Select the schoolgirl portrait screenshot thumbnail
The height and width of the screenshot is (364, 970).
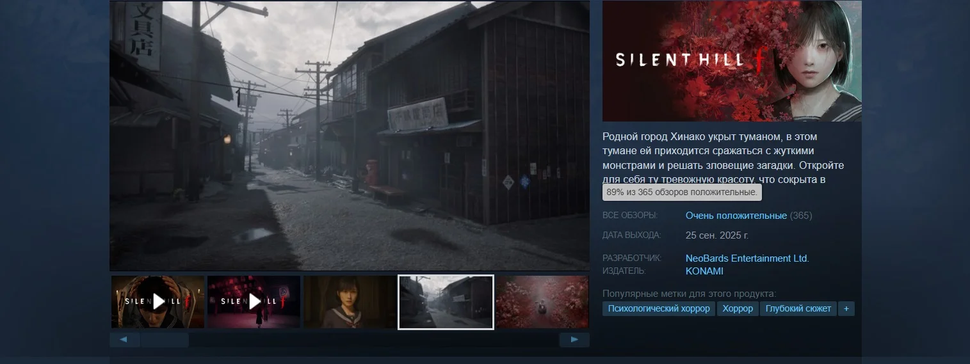(x=350, y=302)
